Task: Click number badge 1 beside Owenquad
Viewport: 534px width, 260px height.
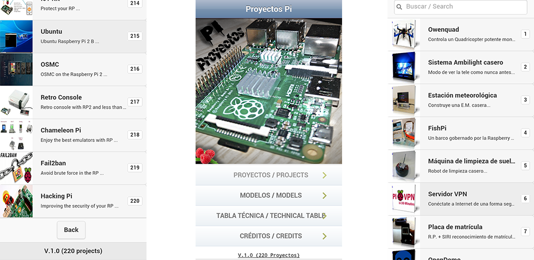Action: (526, 34)
